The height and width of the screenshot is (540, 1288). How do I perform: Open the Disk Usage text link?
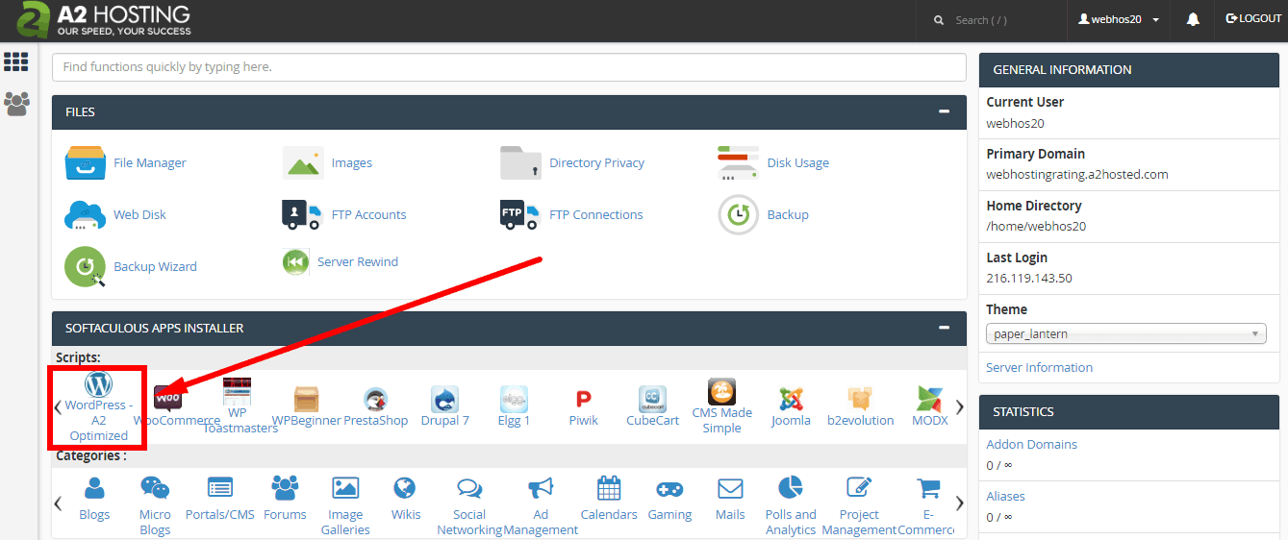pos(798,163)
